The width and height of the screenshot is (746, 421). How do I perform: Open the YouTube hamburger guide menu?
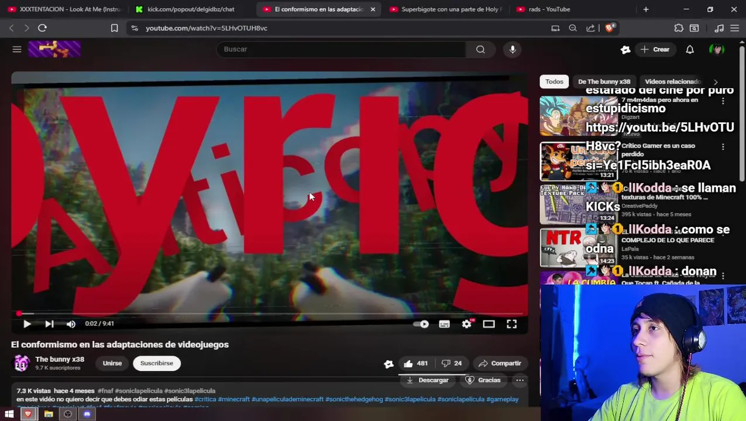coord(17,50)
